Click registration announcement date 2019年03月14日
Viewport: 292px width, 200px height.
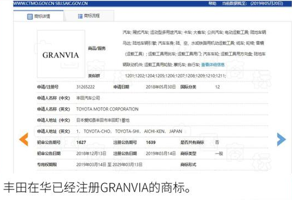161,154
